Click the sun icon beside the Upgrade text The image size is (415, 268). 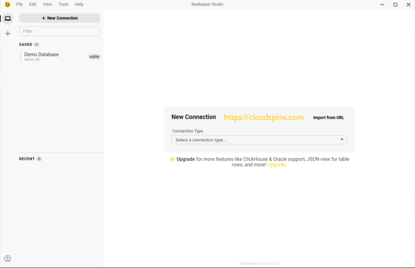click(172, 159)
